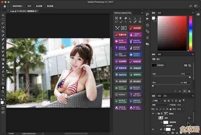Select the Brush tool
201x135 pixels.
[3, 43]
